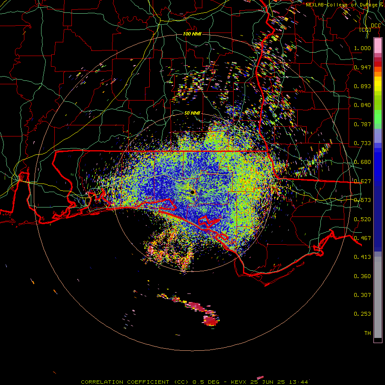
Task: Select the 0.360 legend value
Action: pyautogui.click(x=362, y=276)
